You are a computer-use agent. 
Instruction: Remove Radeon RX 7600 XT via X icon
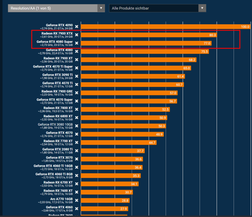click(x=77, y=192)
